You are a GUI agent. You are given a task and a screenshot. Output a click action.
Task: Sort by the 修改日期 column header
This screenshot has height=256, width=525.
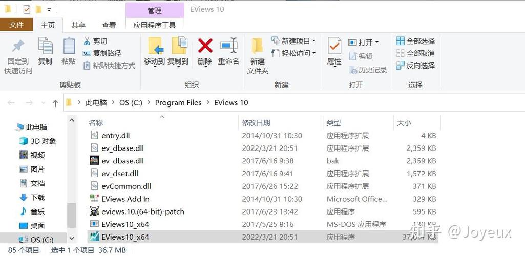pos(281,123)
